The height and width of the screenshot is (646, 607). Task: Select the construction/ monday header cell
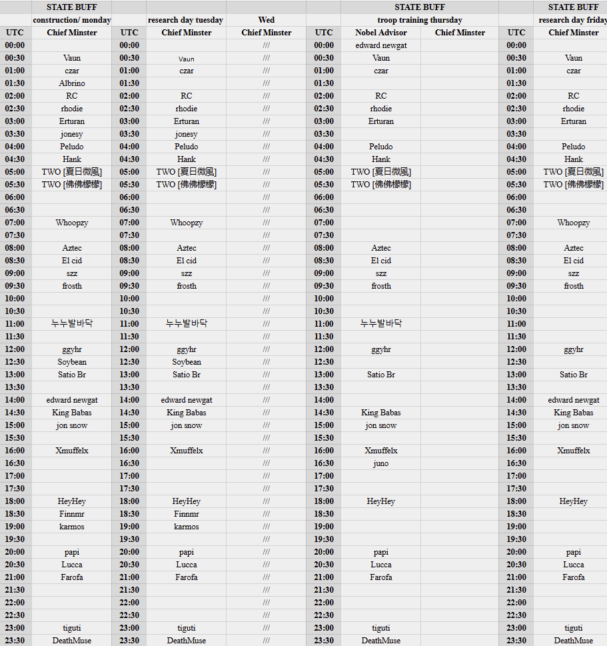[72, 20]
